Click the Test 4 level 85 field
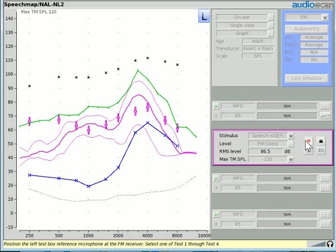336x252 pixels. click(238, 224)
